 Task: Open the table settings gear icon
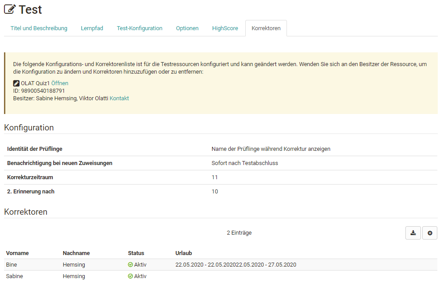pyautogui.click(x=429, y=232)
